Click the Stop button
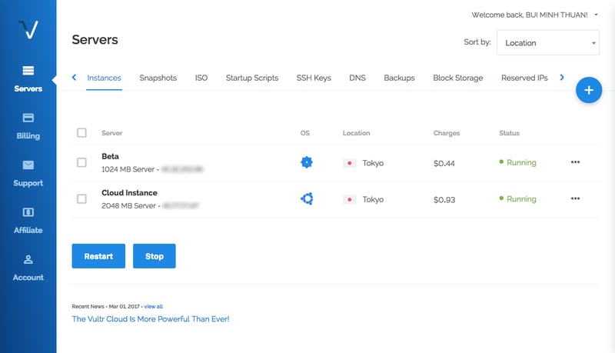 coord(154,256)
